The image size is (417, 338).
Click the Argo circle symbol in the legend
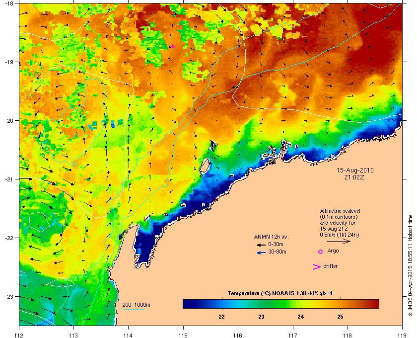(321, 252)
